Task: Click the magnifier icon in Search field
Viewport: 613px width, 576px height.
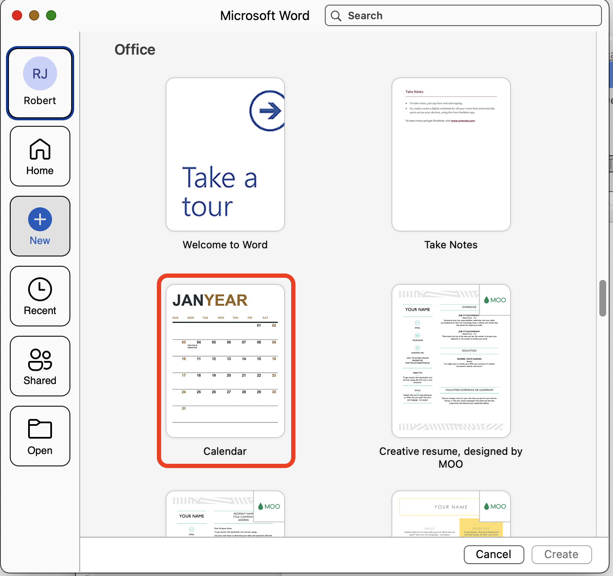Action: [336, 16]
